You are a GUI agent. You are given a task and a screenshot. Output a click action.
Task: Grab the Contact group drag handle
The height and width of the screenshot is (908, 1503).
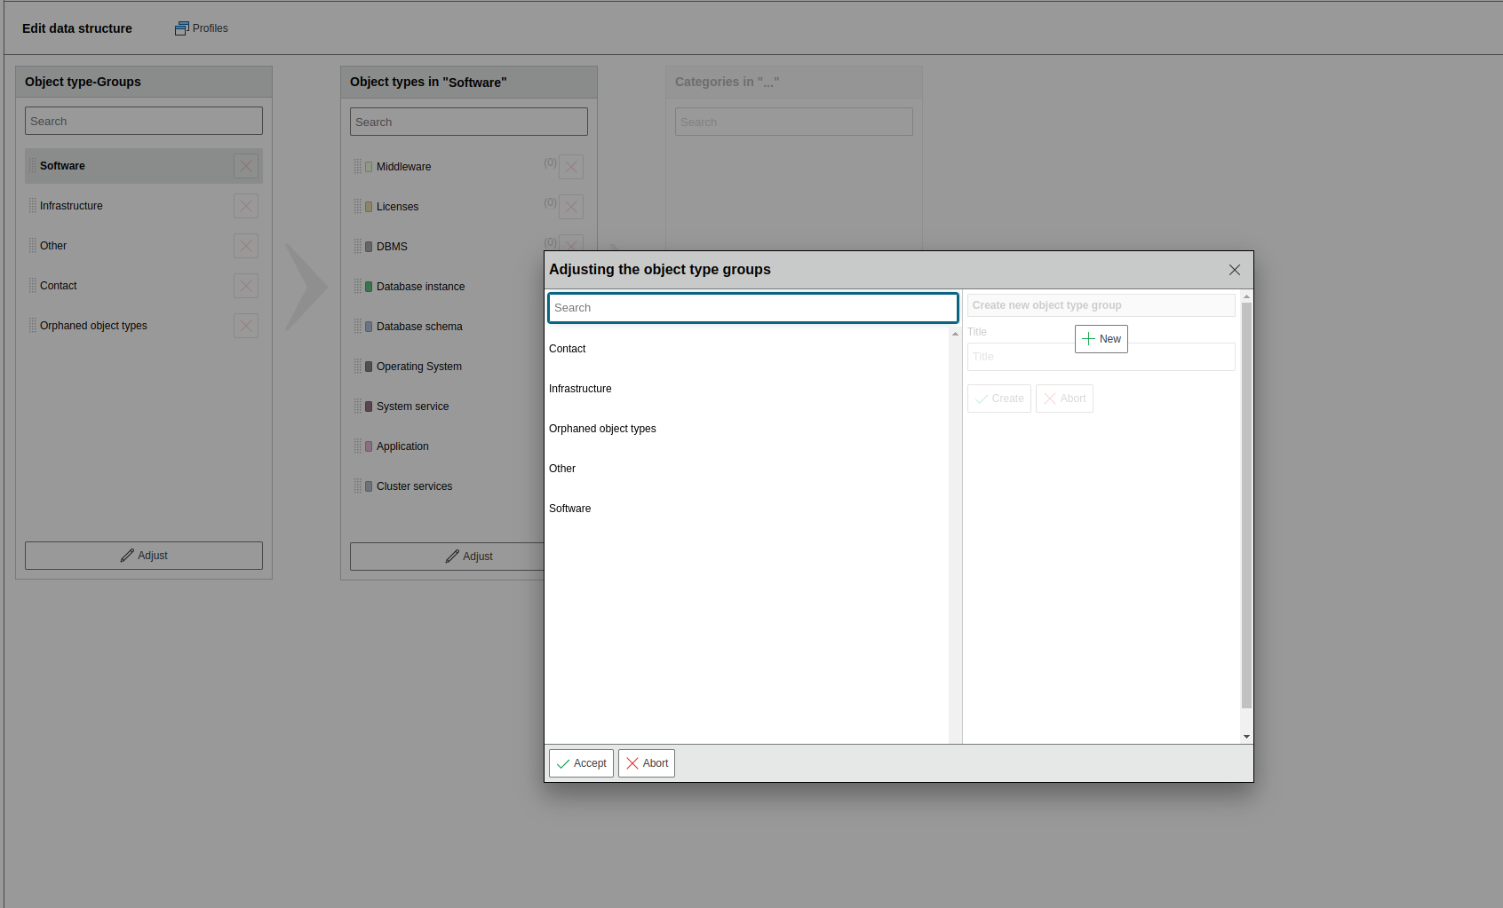click(33, 286)
